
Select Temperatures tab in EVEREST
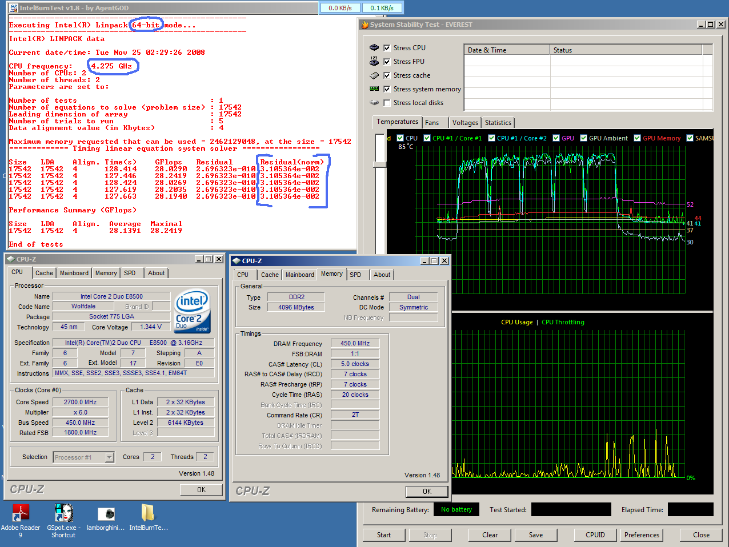click(397, 122)
